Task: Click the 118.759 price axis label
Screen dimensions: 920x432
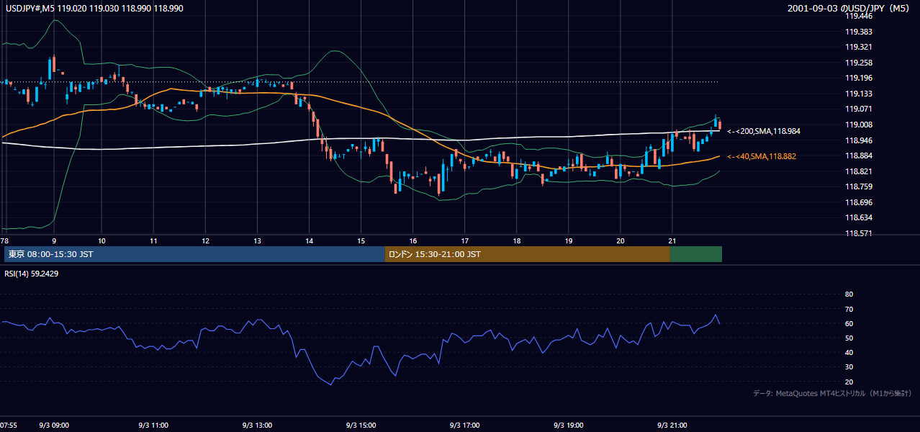Action: pyautogui.click(x=860, y=186)
